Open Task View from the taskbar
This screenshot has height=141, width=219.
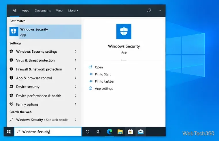98,132
